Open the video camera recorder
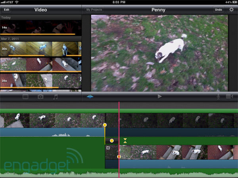The height and width of the screenshot is (178, 238). tap(229, 97)
